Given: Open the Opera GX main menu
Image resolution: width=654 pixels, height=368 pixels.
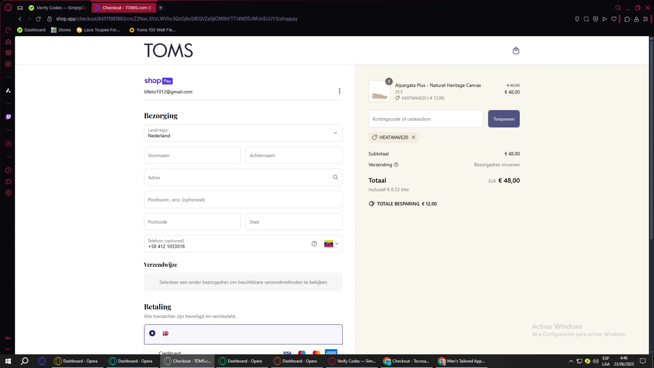Looking at the screenshot, I should [x=8, y=7].
